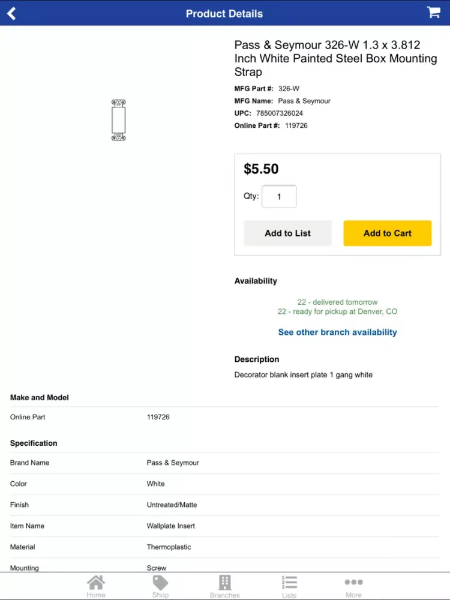Click the Add to List button
Screen dimensions: 450x600
287,233
